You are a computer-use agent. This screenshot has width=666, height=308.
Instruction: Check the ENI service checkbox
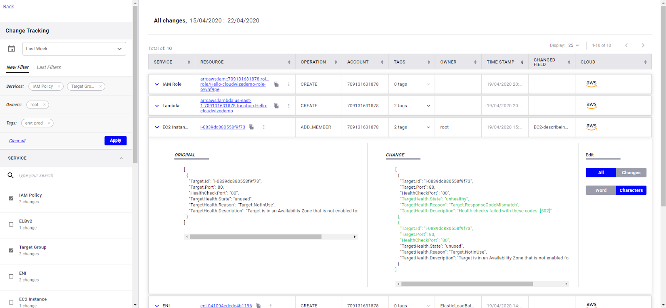point(11,276)
